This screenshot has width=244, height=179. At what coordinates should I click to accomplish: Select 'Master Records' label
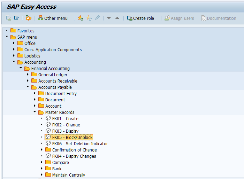(x=60, y=112)
